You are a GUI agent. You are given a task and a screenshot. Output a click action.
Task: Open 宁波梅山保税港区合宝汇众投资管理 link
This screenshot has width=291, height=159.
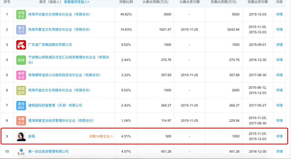click(x=69, y=60)
